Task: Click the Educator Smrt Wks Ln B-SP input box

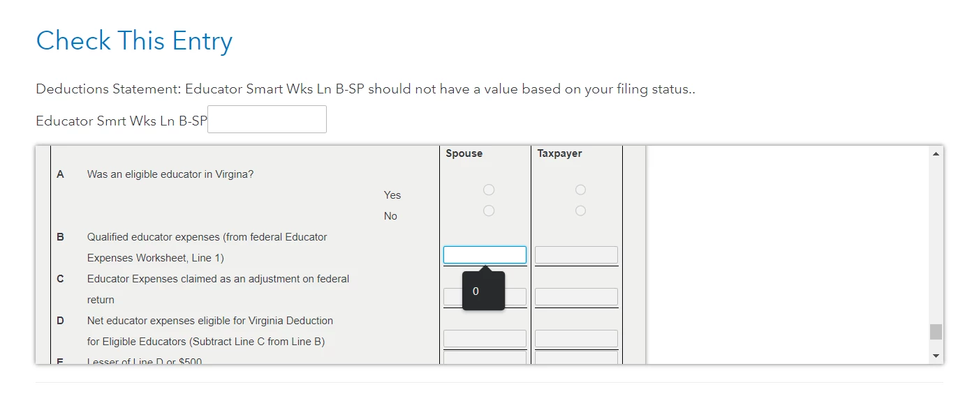Action: [x=267, y=119]
